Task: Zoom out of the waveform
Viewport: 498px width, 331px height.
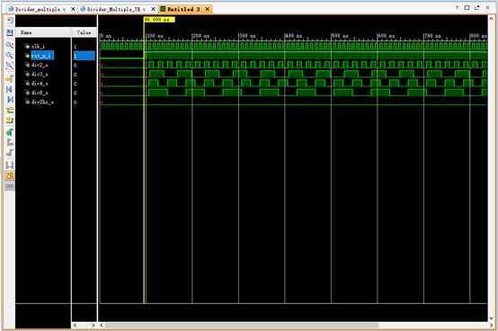Action: coord(10,55)
